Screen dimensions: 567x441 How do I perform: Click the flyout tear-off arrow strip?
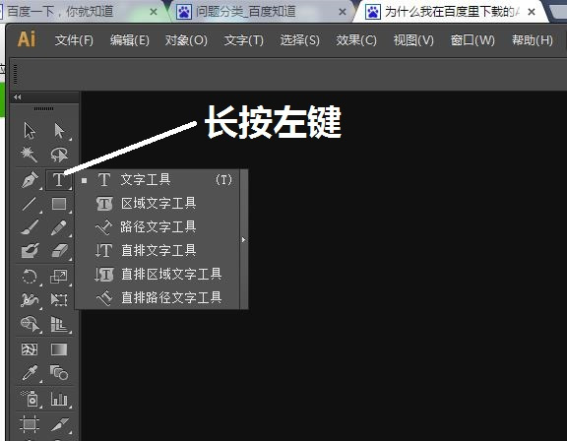click(x=244, y=239)
